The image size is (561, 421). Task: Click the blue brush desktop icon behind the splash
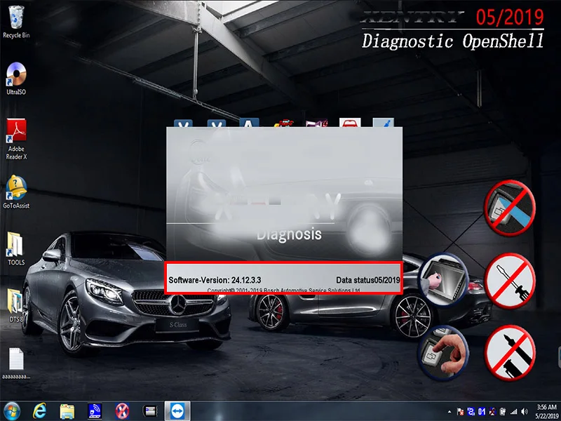[383, 122]
